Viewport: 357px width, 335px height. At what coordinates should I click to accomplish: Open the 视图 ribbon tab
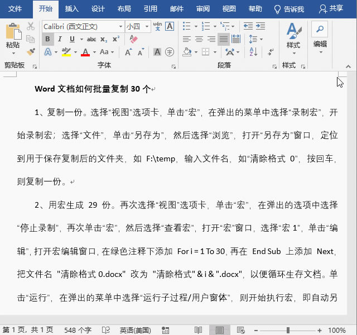(x=229, y=9)
